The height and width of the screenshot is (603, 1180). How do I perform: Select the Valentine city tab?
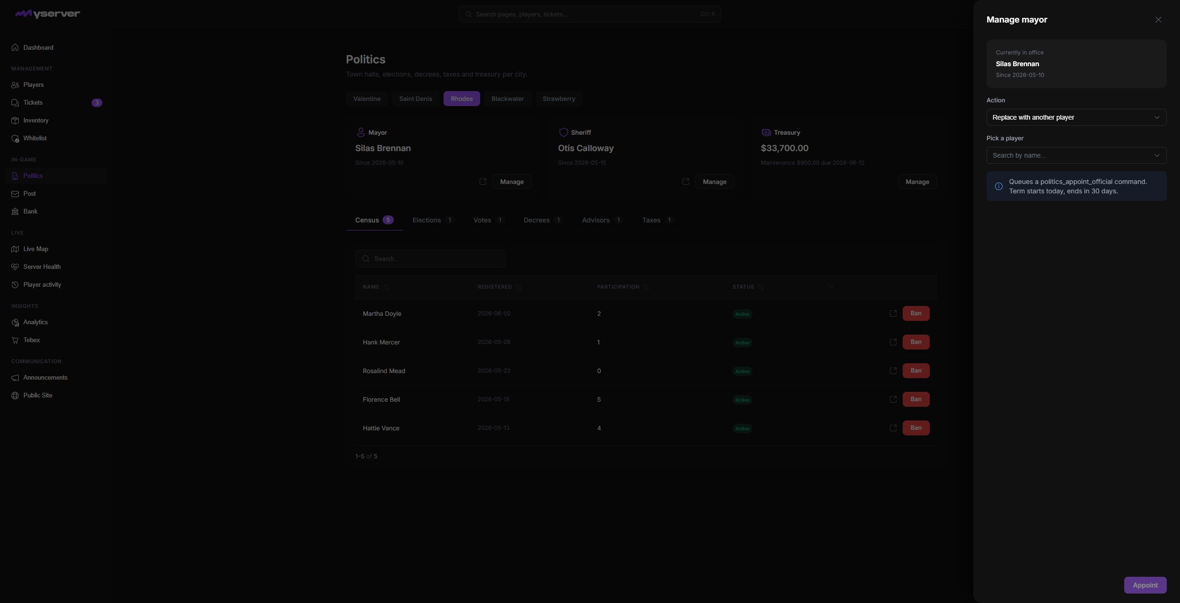click(x=367, y=99)
